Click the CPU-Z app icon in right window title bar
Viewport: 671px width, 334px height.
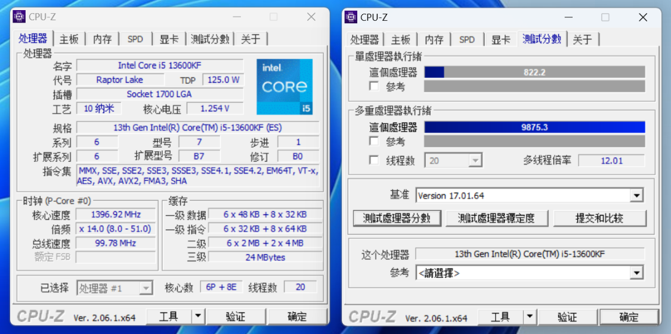351,17
